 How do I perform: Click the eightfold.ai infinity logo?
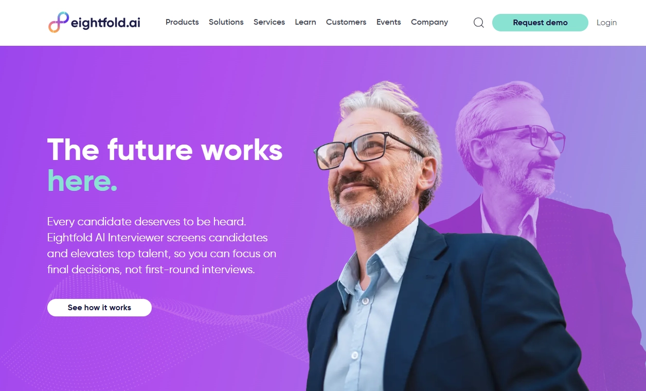click(x=59, y=22)
